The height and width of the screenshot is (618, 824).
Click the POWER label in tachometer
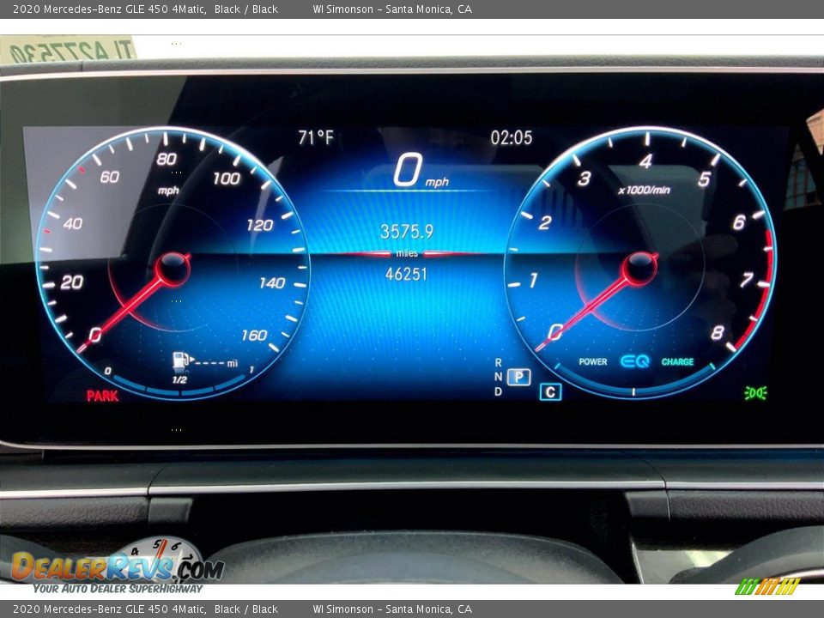click(x=593, y=361)
